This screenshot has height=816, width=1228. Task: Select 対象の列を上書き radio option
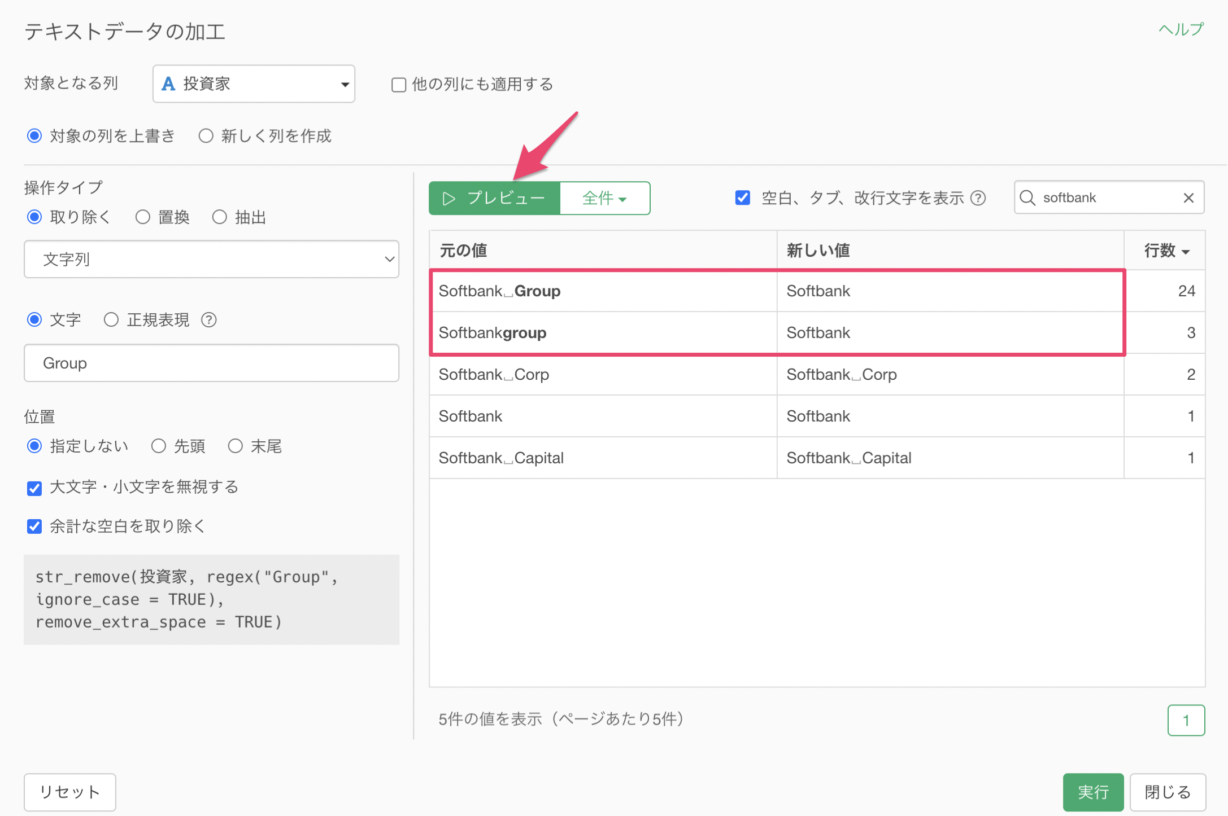[34, 136]
